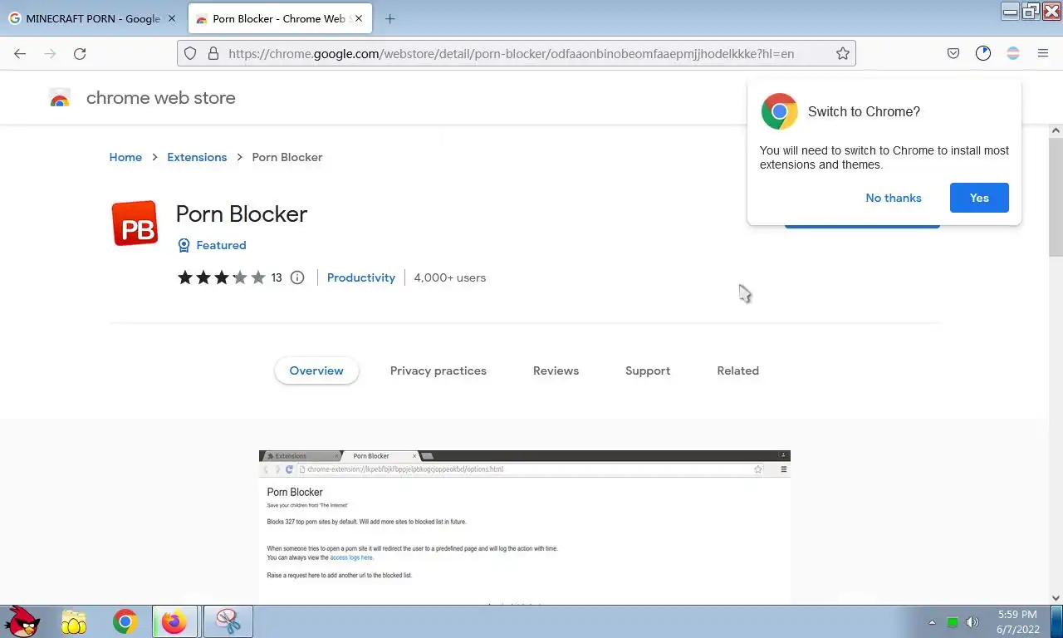1063x638 pixels.
Task: Click the speaker volume icon in system tray
Action: [972, 622]
